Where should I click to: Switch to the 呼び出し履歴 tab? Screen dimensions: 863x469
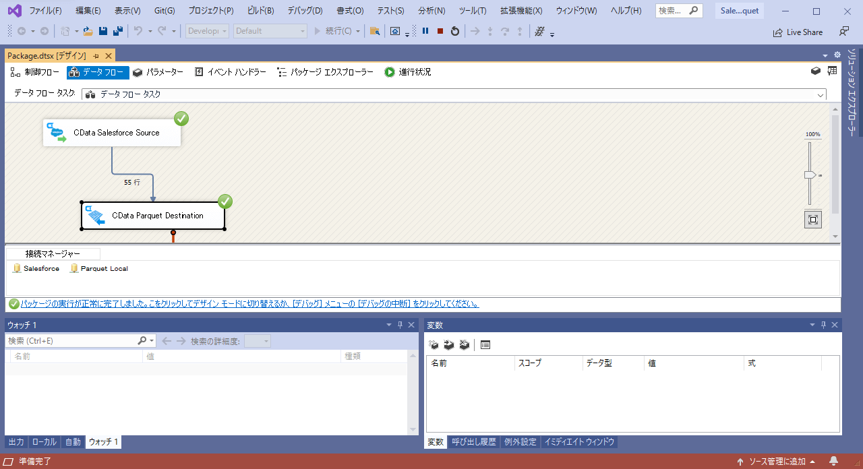pos(473,442)
